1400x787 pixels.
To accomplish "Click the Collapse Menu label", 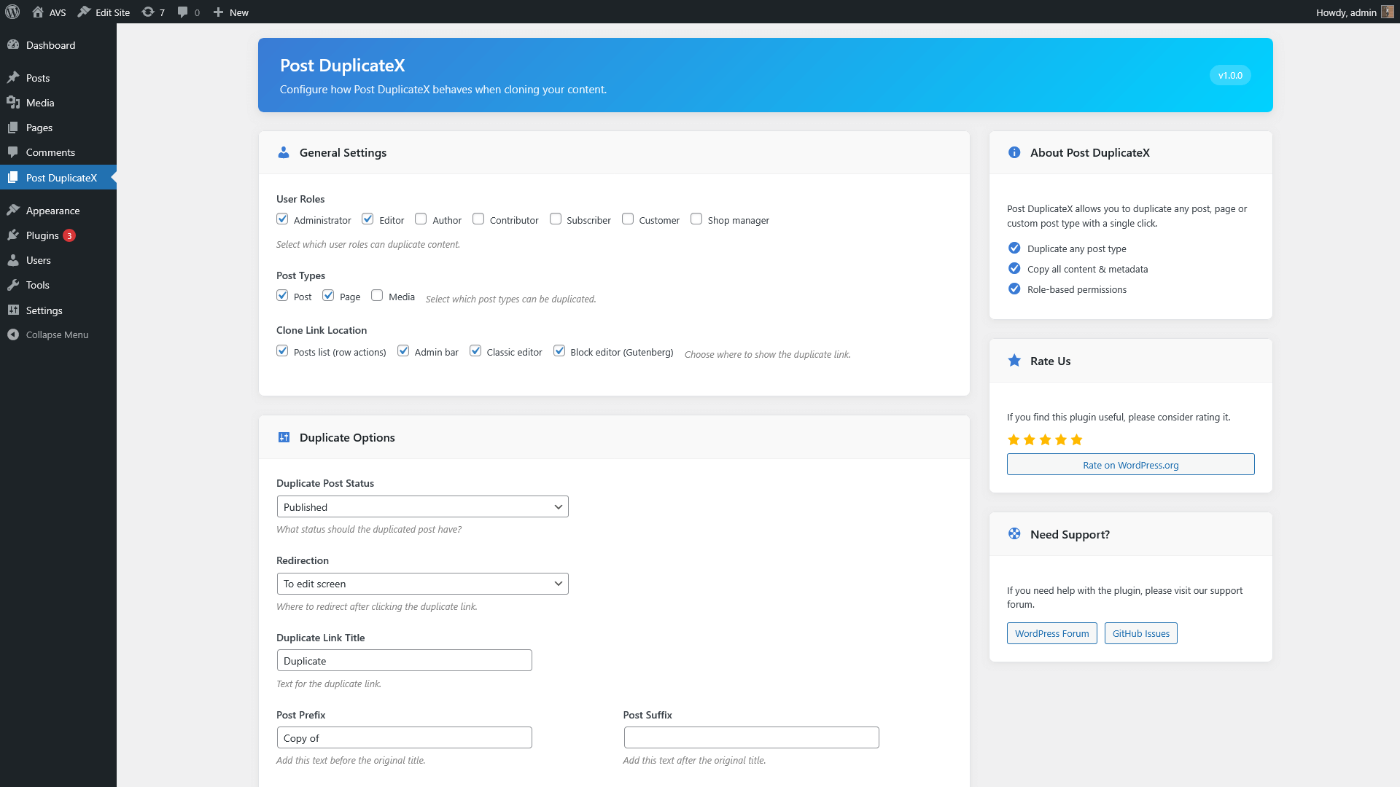I will (x=57, y=334).
